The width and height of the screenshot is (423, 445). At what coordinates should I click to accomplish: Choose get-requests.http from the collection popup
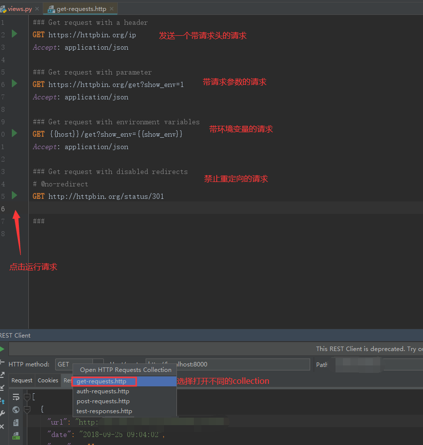[125, 381]
